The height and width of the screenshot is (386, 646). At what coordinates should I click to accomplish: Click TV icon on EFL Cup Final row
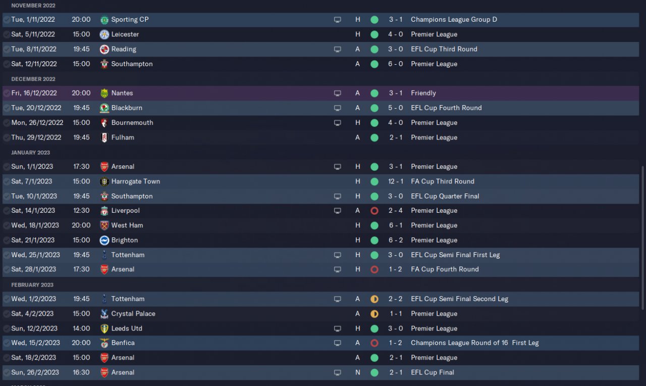(338, 373)
